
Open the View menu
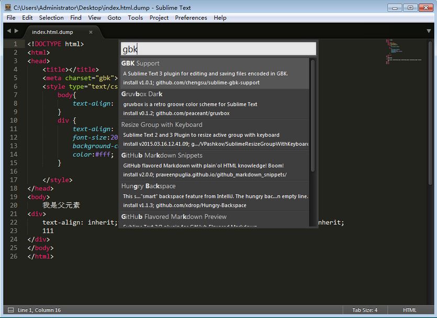coord(95,18)
